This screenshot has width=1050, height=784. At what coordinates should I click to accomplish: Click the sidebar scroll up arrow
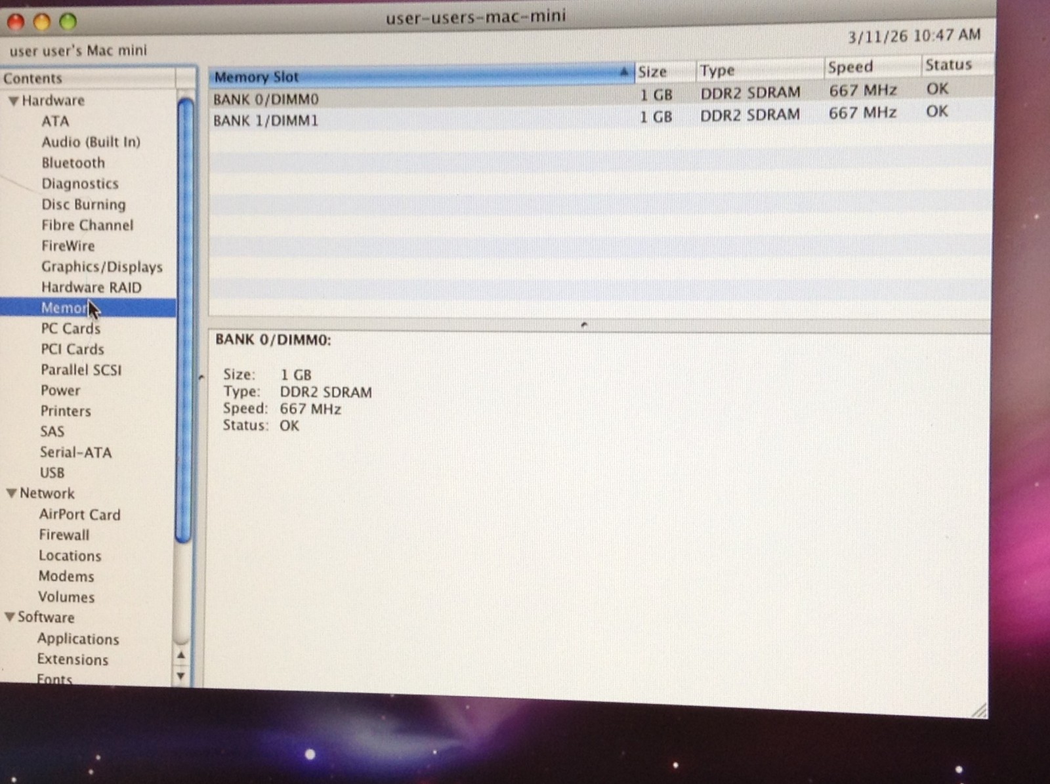[181, 655]
